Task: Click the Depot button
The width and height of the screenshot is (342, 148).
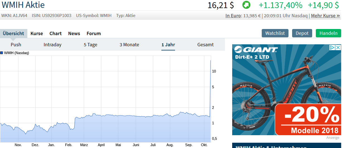Action: [x=302, y=33]
